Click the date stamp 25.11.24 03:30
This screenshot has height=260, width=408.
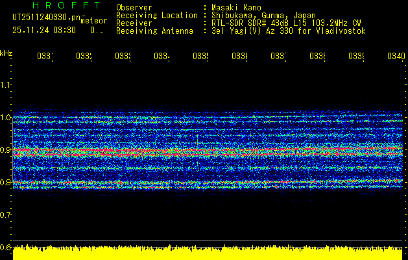[44, 31]
